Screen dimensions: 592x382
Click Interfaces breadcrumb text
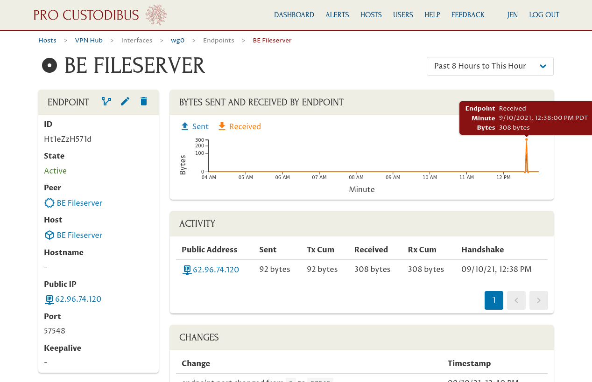click(137, 41)
